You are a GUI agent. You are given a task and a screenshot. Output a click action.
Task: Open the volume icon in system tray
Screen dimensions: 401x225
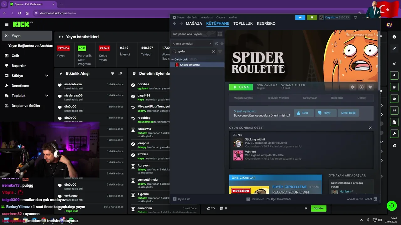(380, 220)
